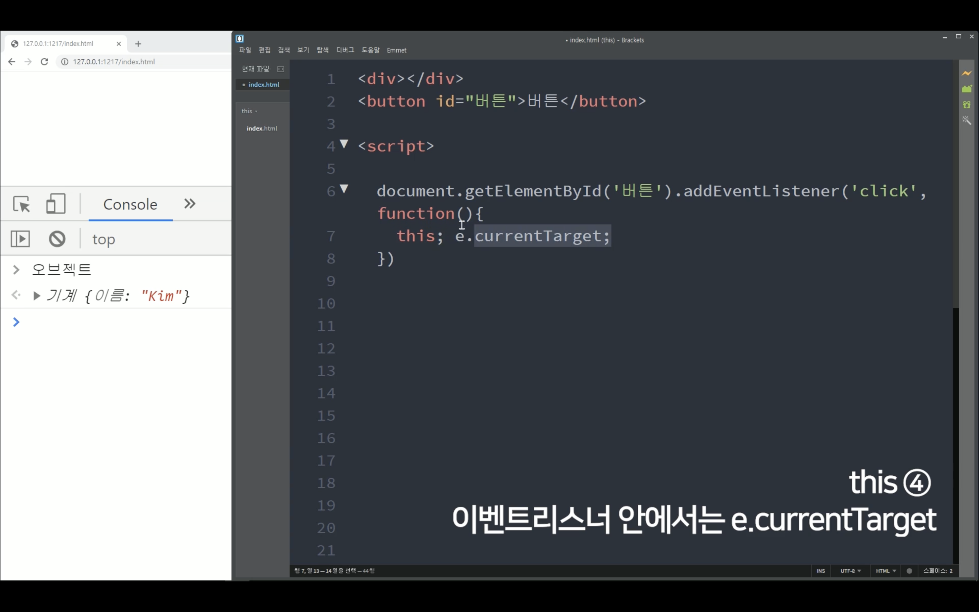The height and width of the screenshot is (612, 979).
Task: Open the 파일 menu
Action: [245, 50]
